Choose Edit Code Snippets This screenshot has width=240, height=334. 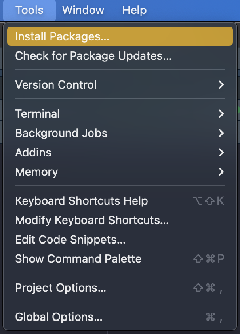pos(70,240)
